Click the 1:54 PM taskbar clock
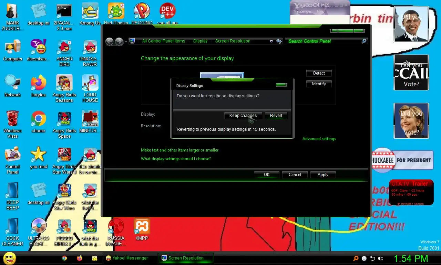This screenshot has width=441, height=265. pyautogui.click(x=411, y=258)
